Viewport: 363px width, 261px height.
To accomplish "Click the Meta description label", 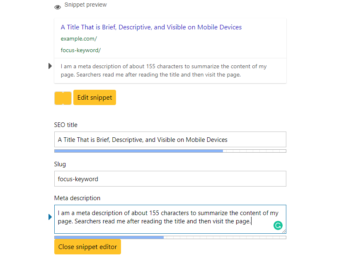I will tap(77, 198).
